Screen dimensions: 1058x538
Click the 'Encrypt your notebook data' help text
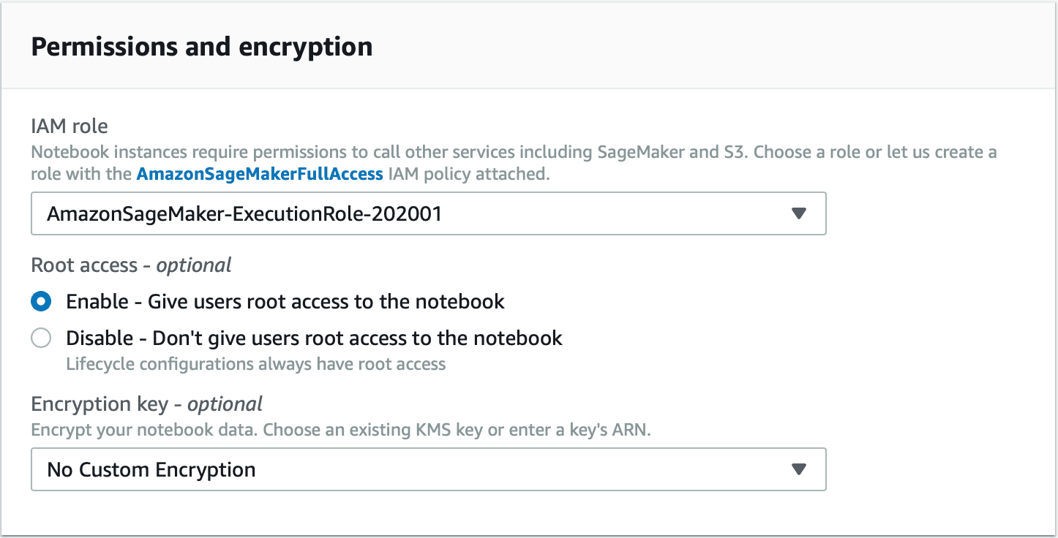[x=340, y=429]
